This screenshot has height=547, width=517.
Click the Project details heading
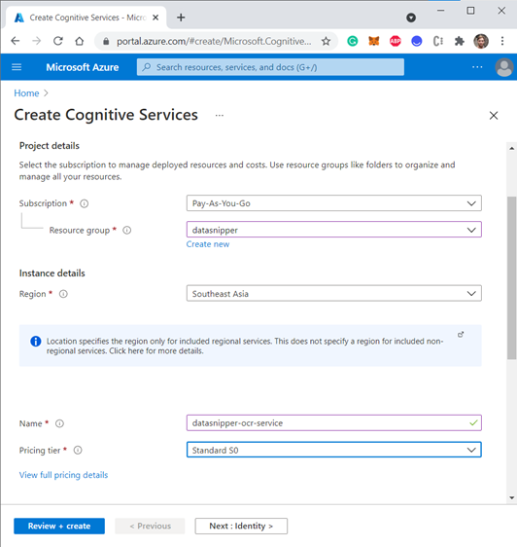pyautogui.click(x=50, y=146)
